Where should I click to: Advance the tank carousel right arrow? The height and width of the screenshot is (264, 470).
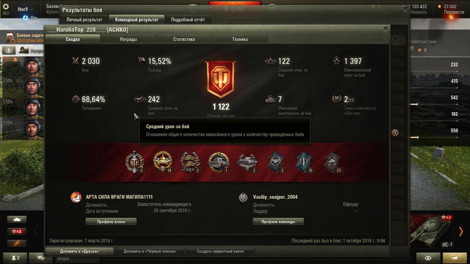coord(461,231)
